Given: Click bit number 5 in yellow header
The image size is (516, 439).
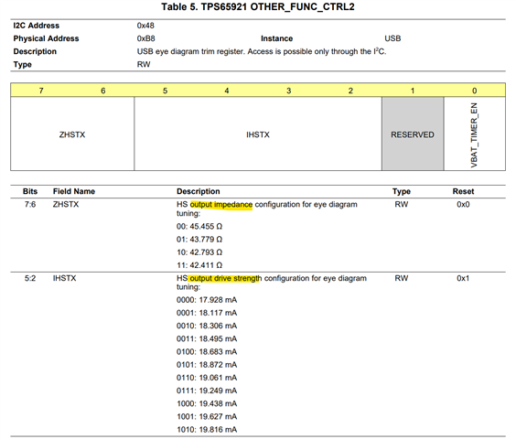Looking at the screenshot, I should click(x=165, y=91).
